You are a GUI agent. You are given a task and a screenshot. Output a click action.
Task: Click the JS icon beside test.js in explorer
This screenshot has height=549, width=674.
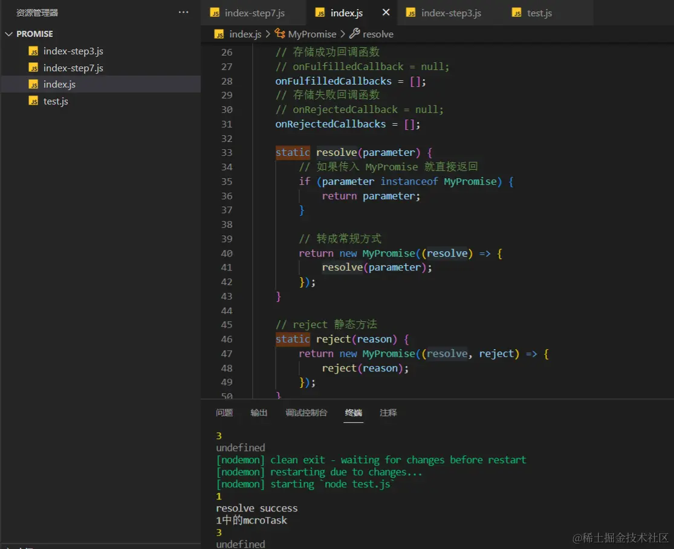click(33, 101)
